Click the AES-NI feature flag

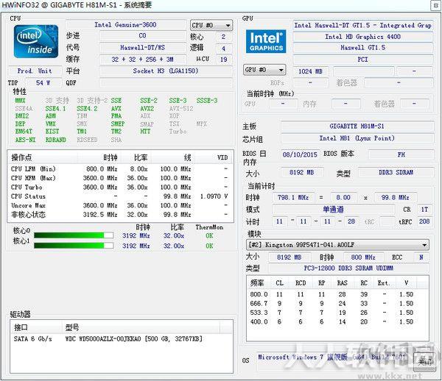coord(25,140)
